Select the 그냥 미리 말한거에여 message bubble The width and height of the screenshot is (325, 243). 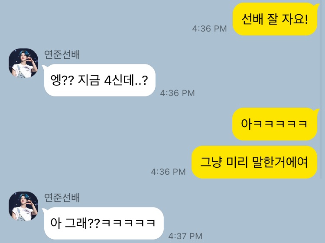(x=254, y=162)
